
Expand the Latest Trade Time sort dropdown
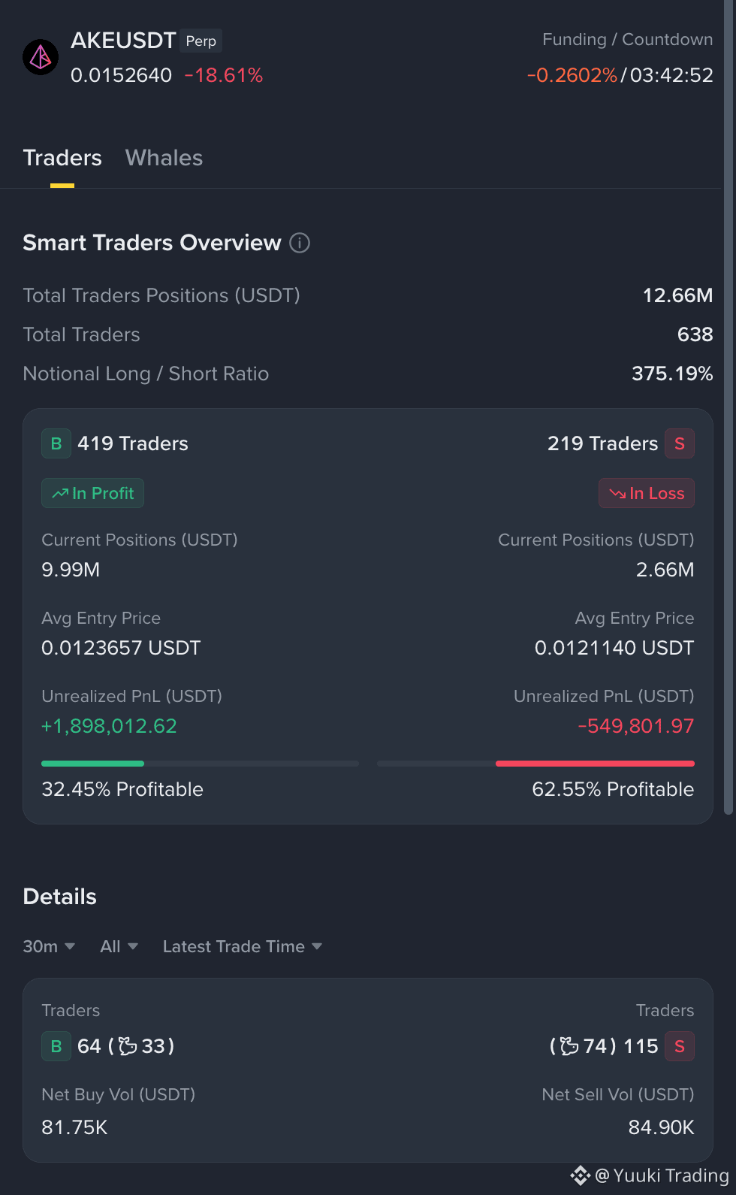[x=243, y=946]
